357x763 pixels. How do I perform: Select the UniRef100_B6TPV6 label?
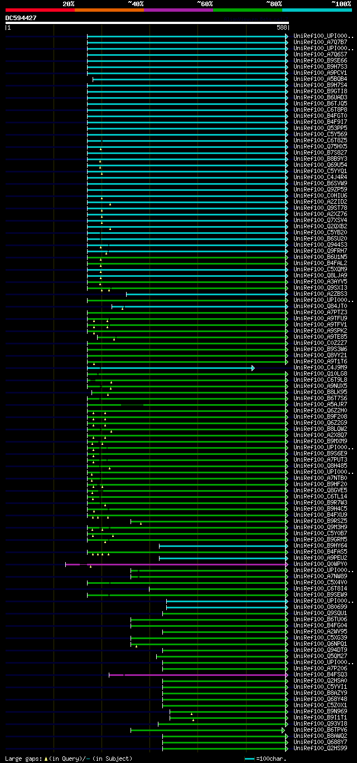(x=320, y=730)
